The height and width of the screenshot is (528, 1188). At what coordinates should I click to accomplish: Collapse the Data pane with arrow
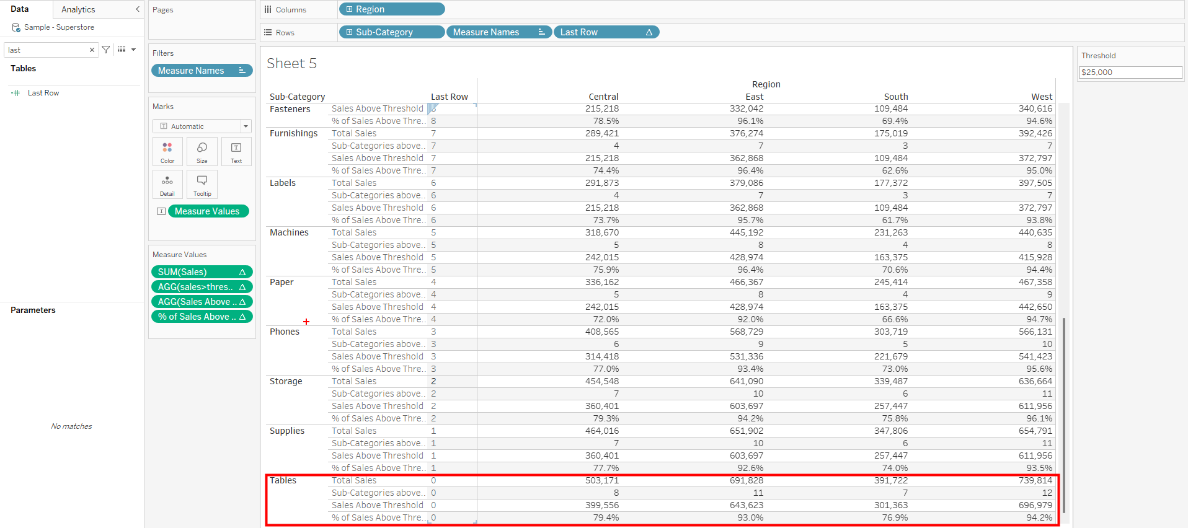[137, 9]
